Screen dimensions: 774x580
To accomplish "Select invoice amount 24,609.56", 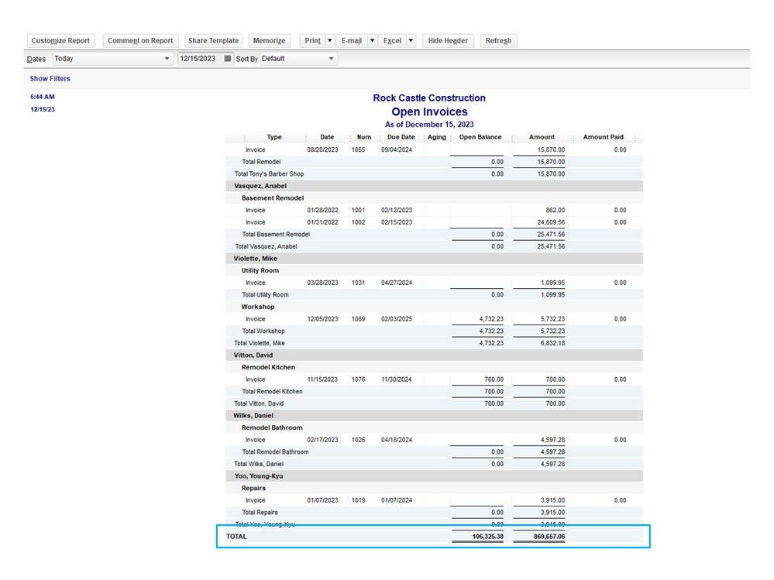I will (551, 222).
